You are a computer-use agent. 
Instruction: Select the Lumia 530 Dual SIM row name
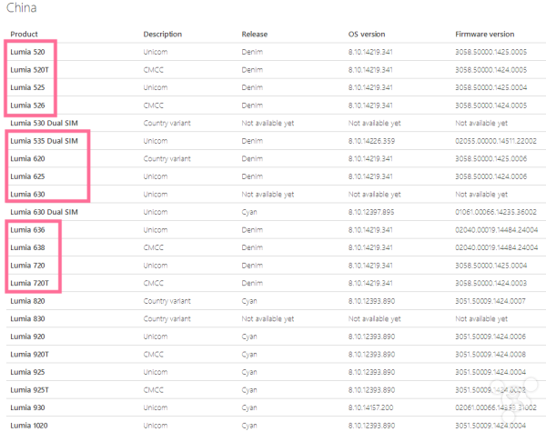(x=44, y=123)
